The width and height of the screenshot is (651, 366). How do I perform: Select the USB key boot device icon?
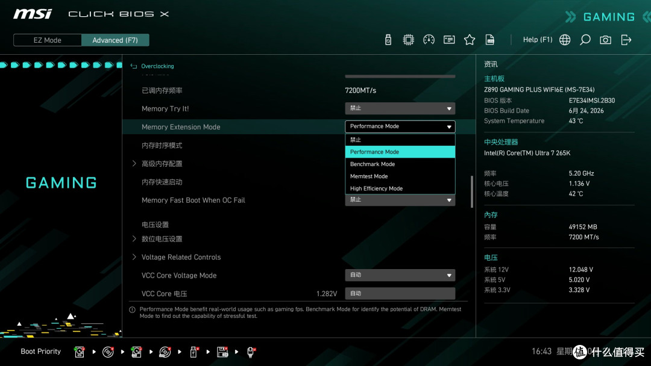coord(193,352)
